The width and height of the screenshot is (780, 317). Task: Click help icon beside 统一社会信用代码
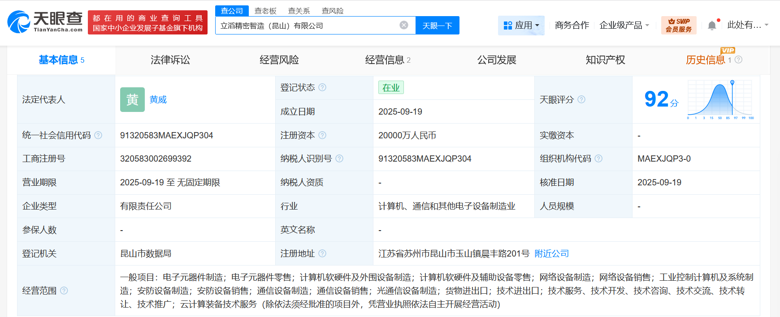[x=98, y=135]
